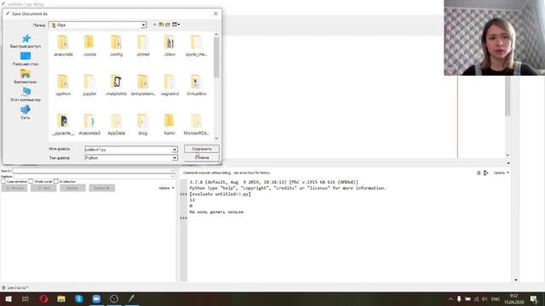545x306 pixels.
Task: Click the Replace button
Action: point(72,188)
